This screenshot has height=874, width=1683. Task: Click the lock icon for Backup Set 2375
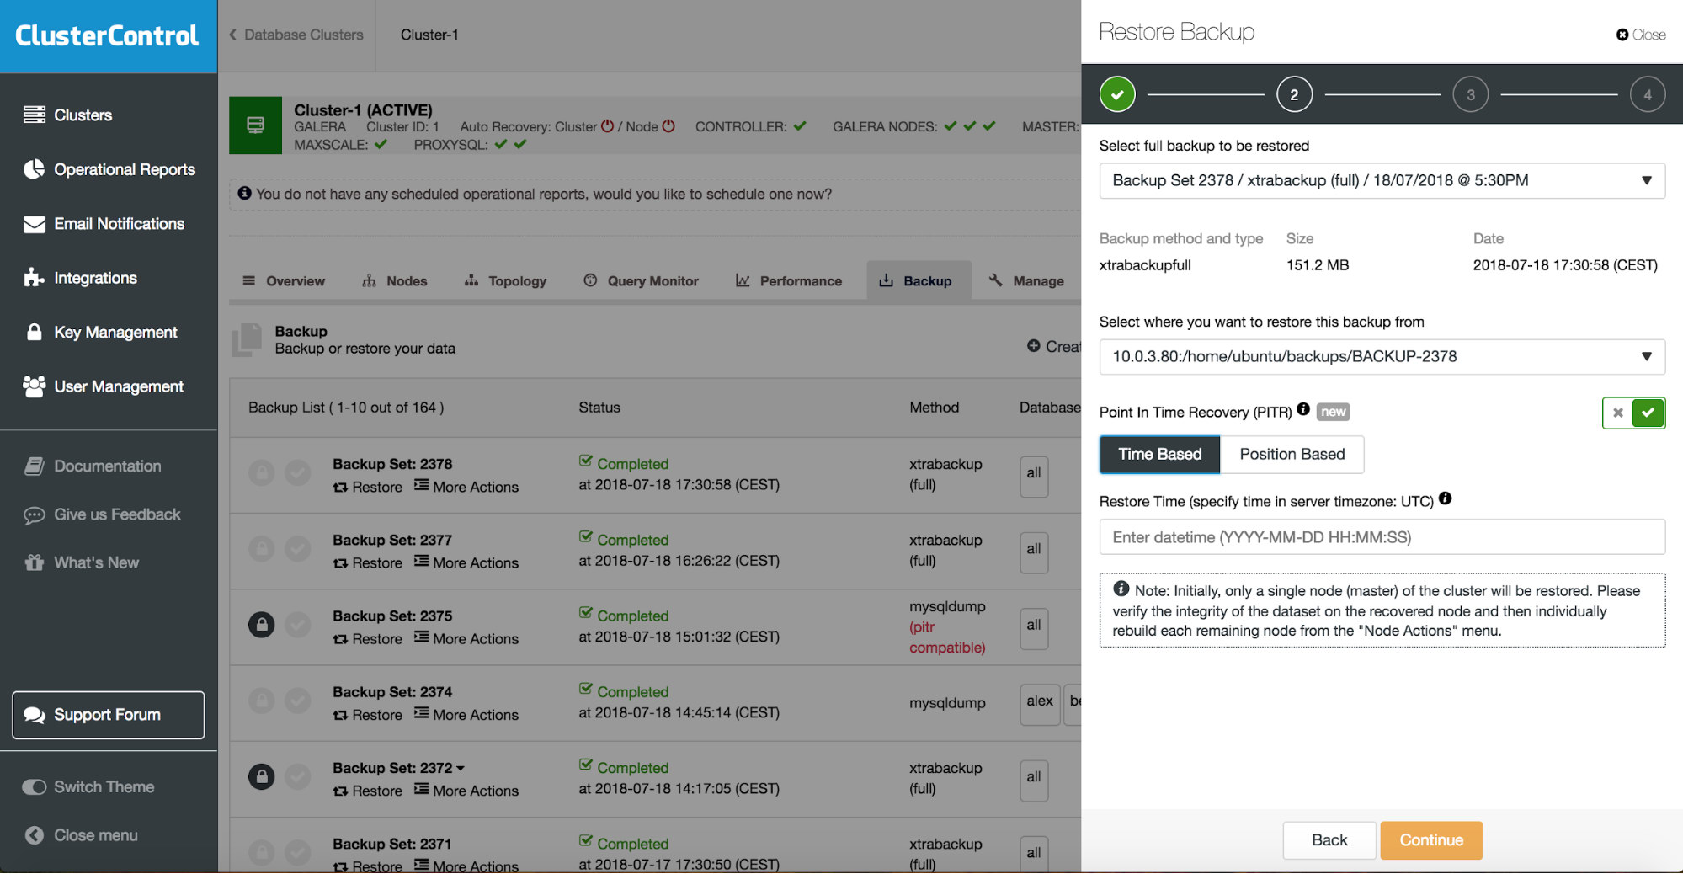pos(262,625)
